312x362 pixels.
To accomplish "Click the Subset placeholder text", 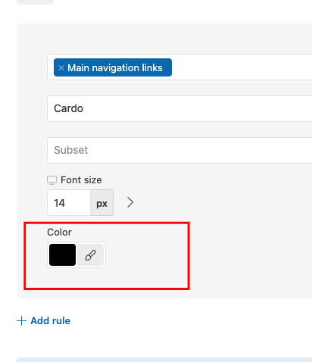I will tap(71, 150).
